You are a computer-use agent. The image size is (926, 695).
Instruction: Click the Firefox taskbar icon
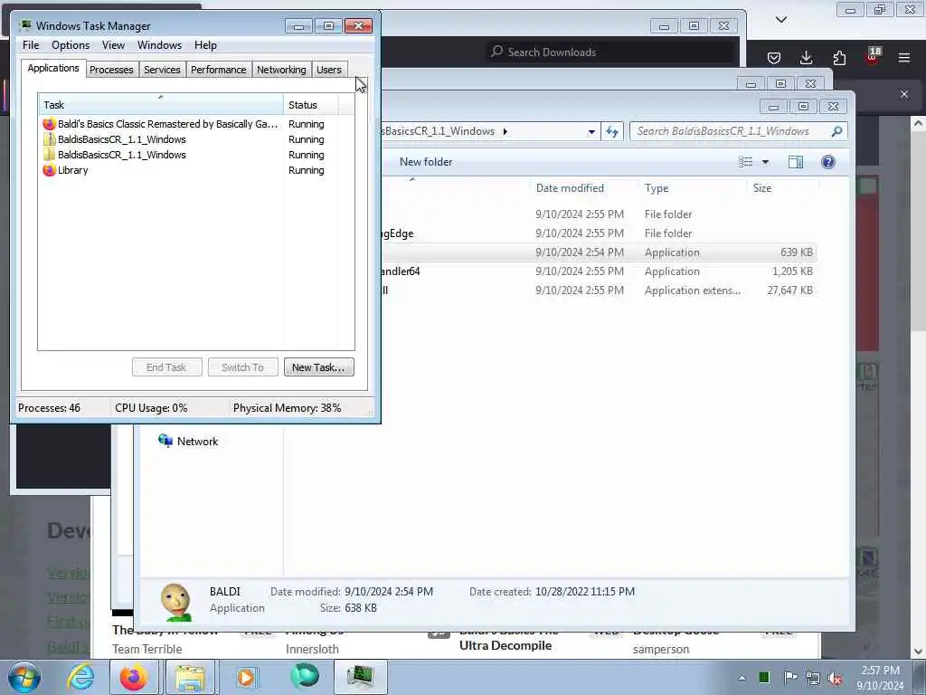(134, 677)
